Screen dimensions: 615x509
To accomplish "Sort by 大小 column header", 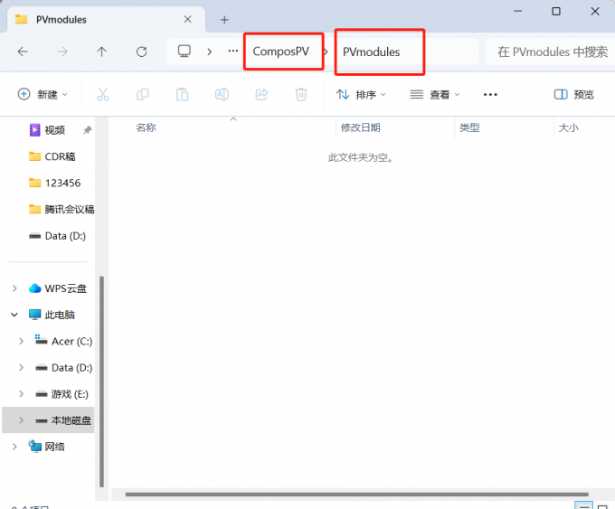I will [568, 127].
